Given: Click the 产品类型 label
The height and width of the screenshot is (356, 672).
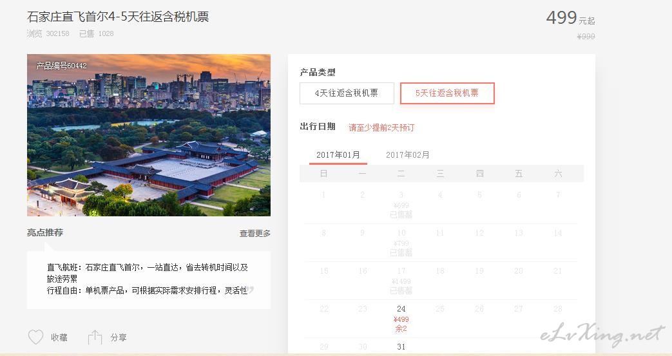Looking at the screenshot, I should 318,72.
